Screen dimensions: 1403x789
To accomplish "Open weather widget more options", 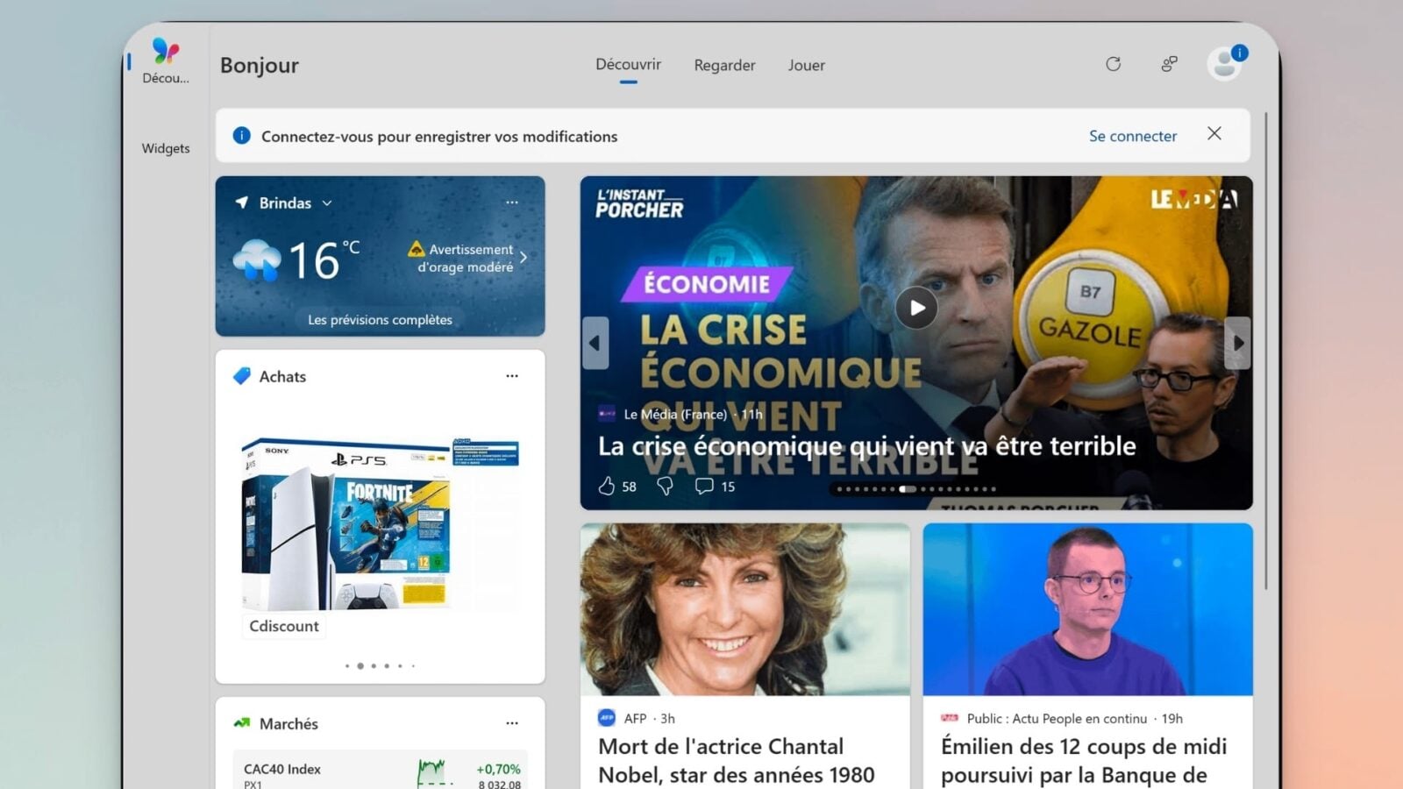I will (512, 203).
